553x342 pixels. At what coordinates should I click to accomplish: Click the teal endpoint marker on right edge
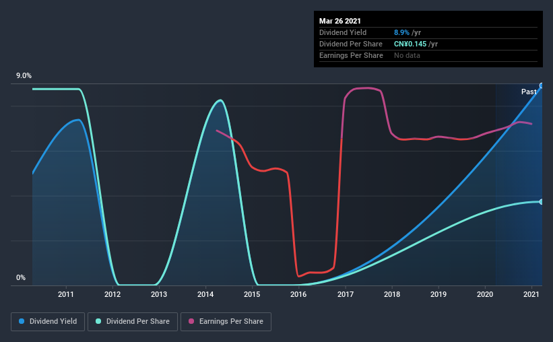click(x=542, y=202)
